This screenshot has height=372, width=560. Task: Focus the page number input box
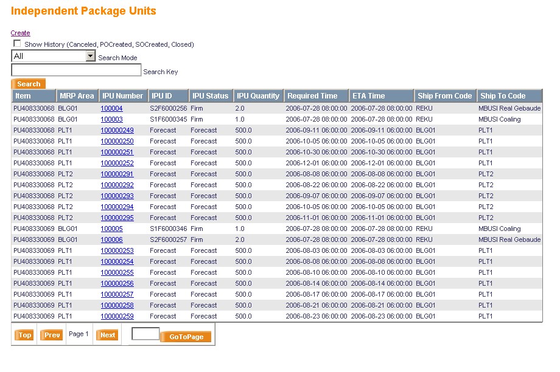click(x=145, y=334)
